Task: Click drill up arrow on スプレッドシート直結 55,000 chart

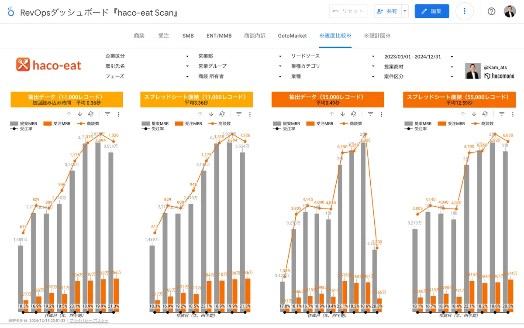Action: (463, 114)
